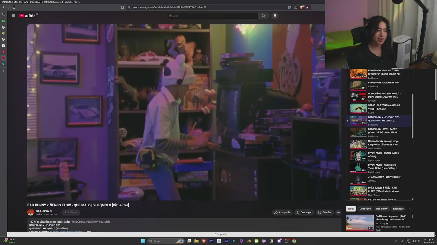Play Cualquiera Tiene Ticket lyric video item
The image size is (437, 245).
379,168
